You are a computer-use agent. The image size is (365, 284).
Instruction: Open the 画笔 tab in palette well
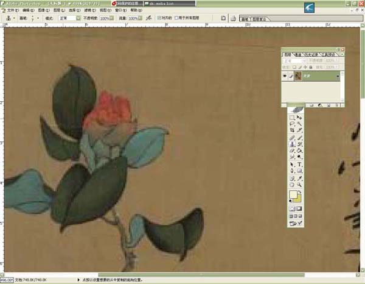[245, 19]
